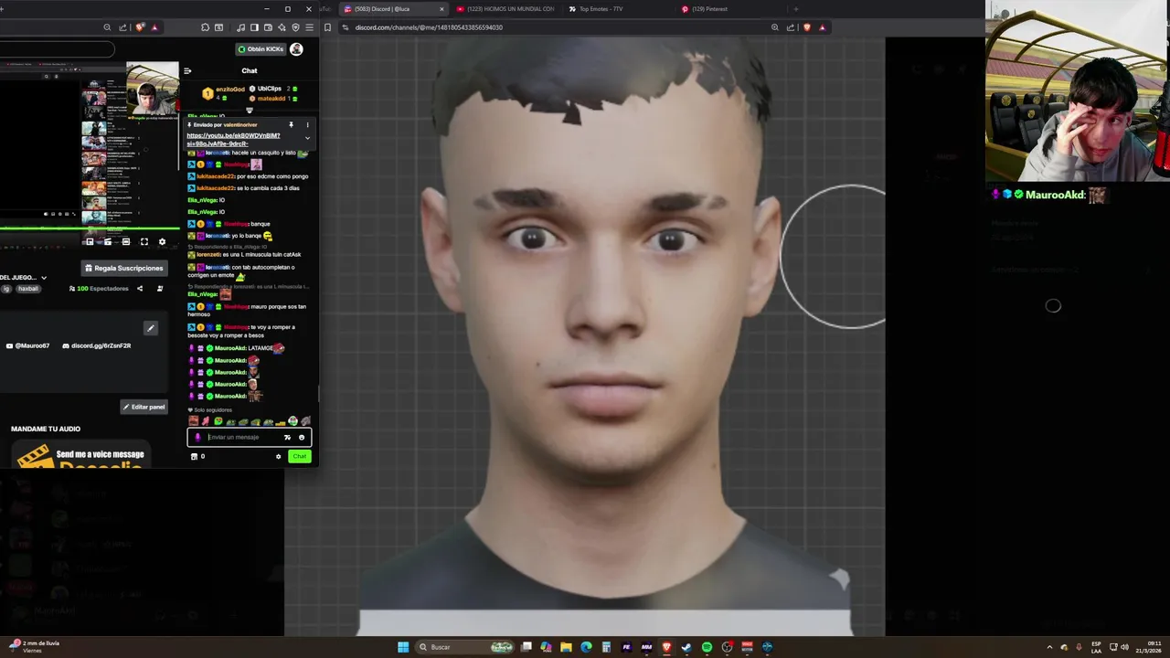Open the taskbar volume control
The width and height of the screenshot is (1170, 658).
[x=1124, y=647]
